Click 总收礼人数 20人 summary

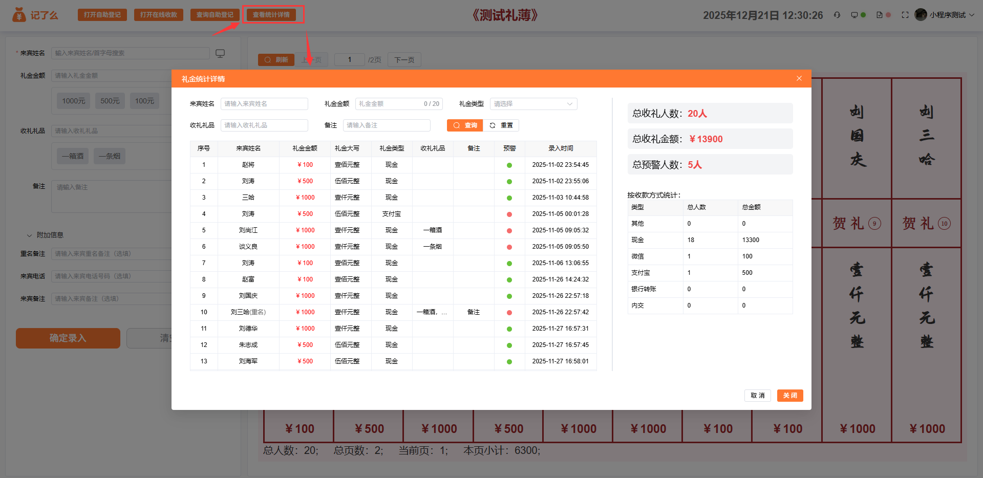(710, 114)
